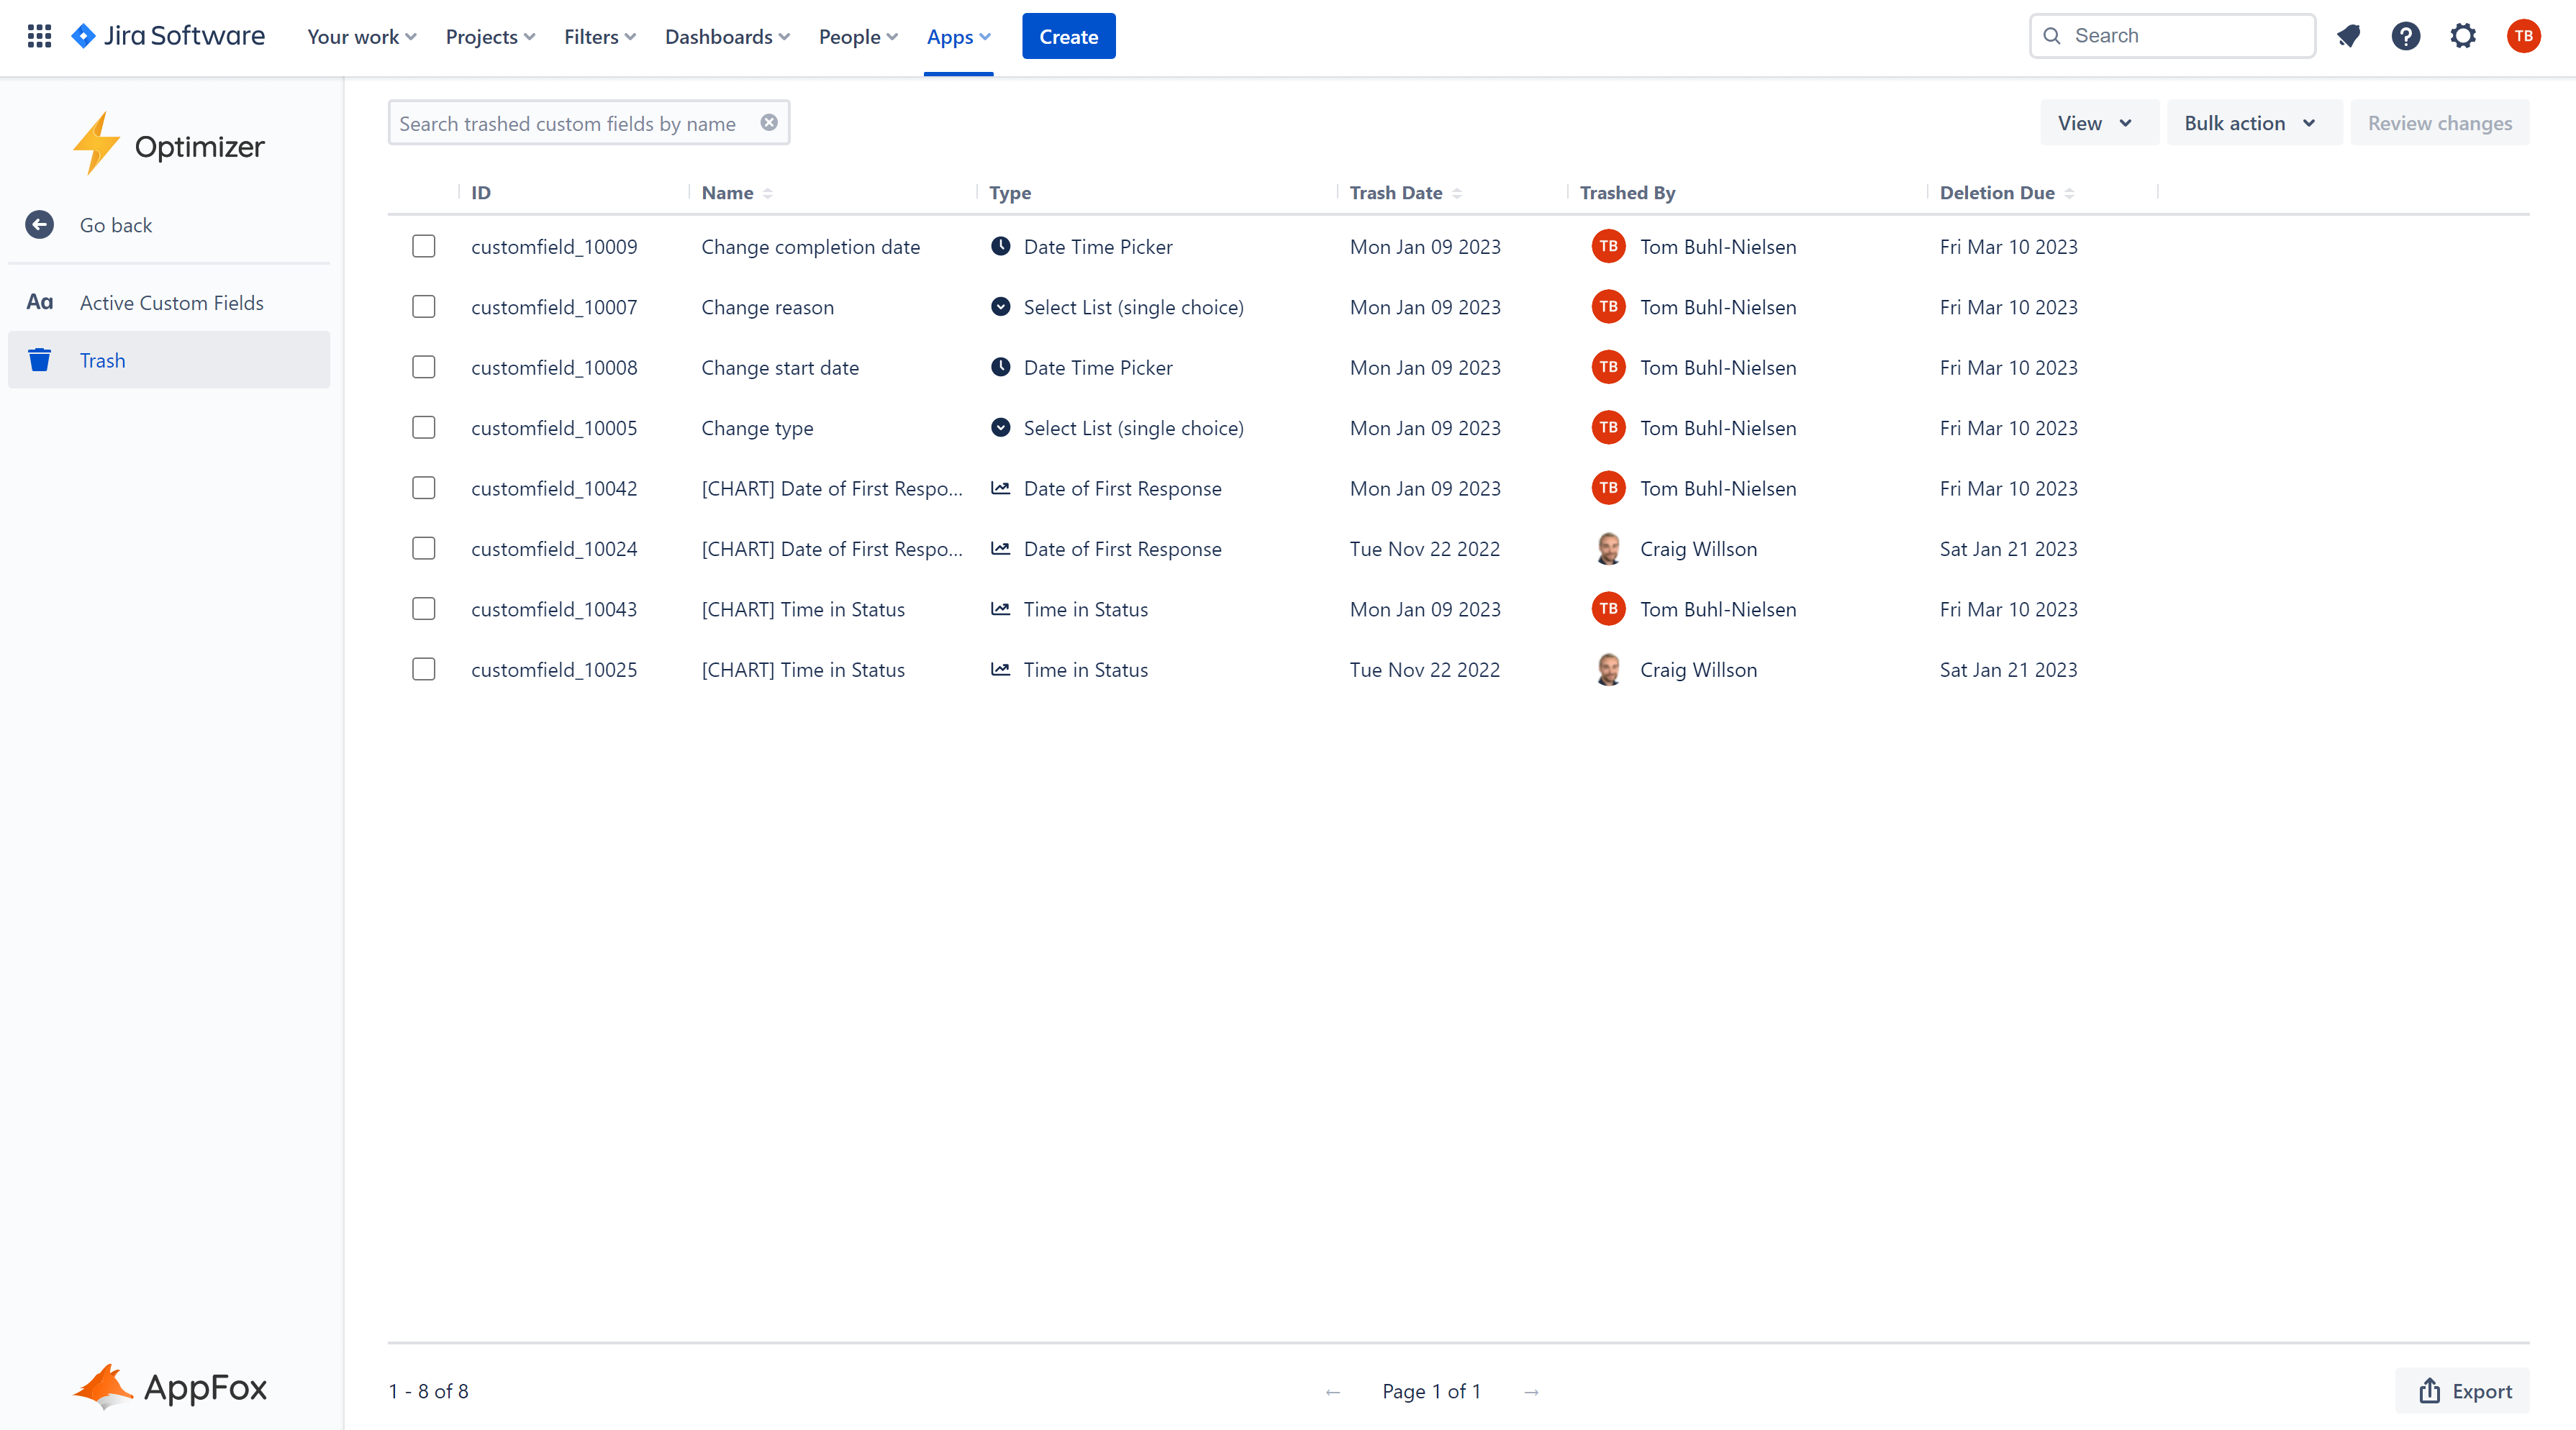Viewport: 2576px width, 1430px height.
Task: Open the help question mark icon
Action: [2405, 36]
